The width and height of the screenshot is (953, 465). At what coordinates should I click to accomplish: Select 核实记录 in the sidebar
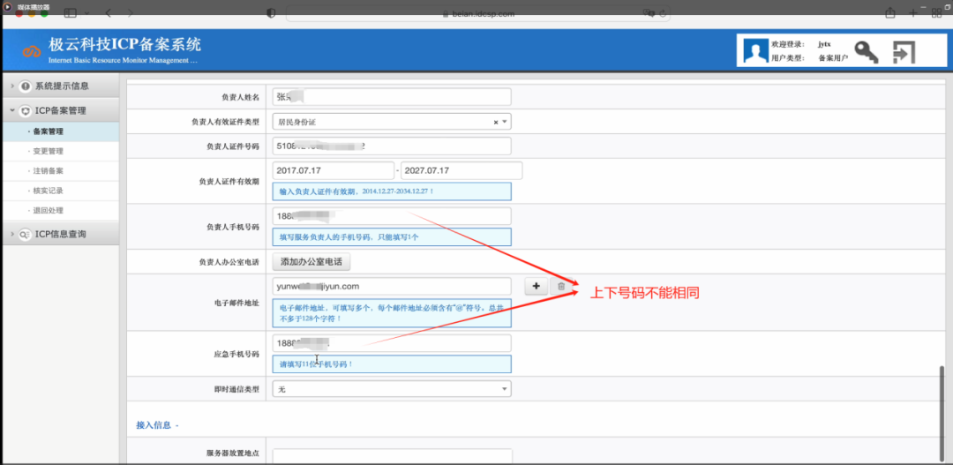48,191
